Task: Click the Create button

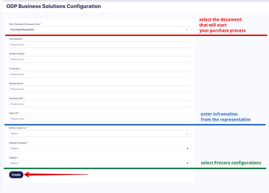Action: [16, 175]
